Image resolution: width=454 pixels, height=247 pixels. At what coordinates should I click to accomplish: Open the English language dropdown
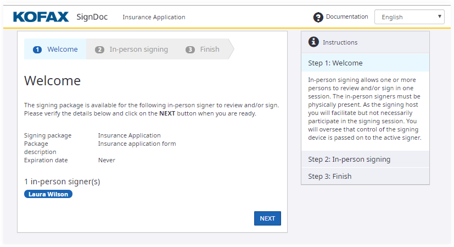coord(409,17)
